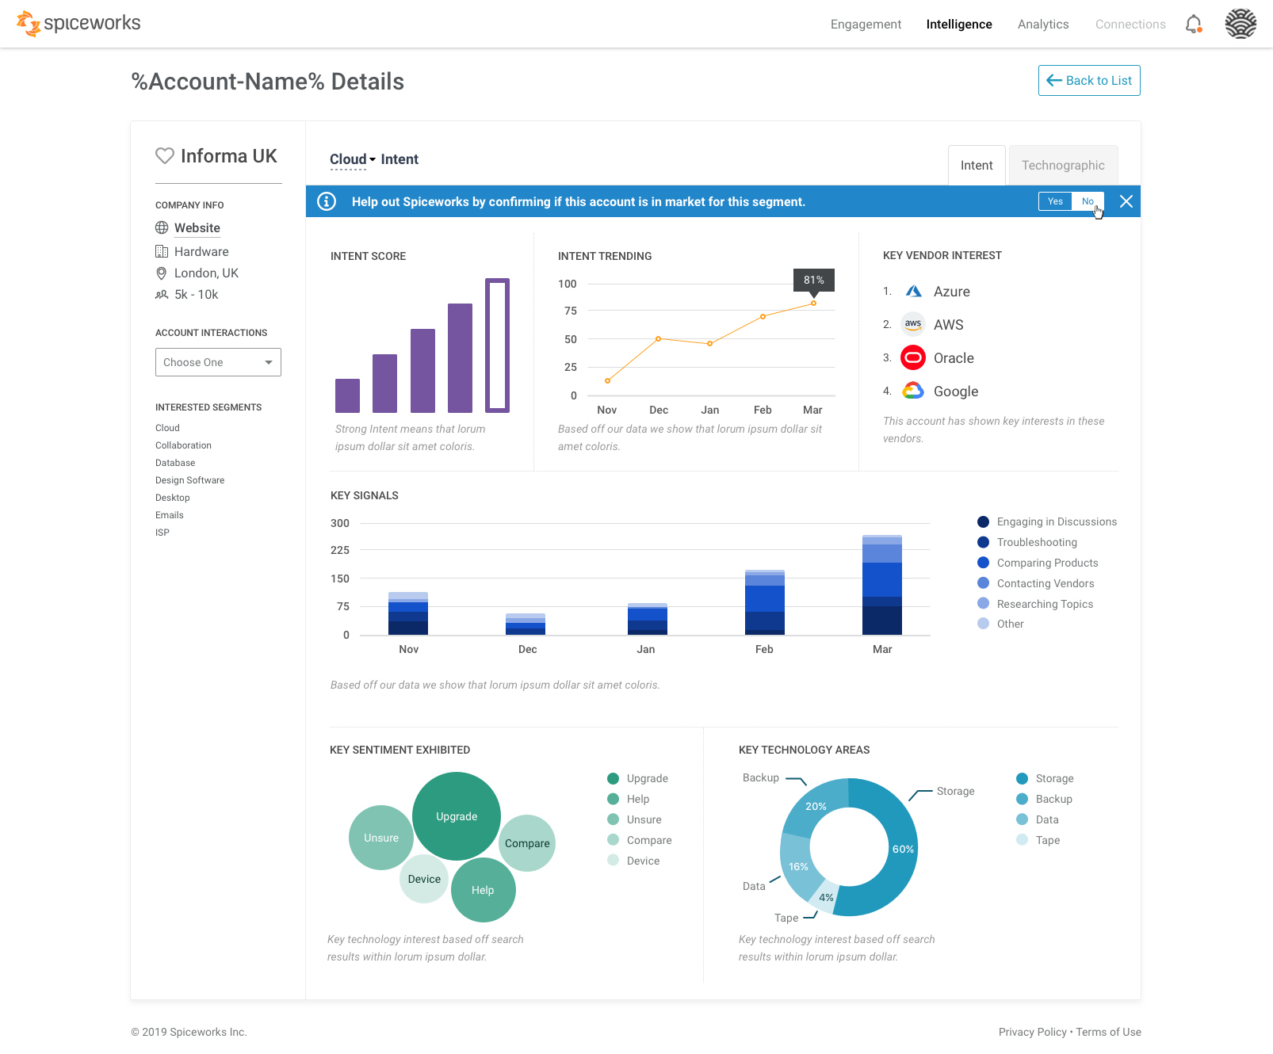This screenshot has height=1054, width=1273.
Task: Favorite Informa UK with heart icon
Action: click(165, 156)
